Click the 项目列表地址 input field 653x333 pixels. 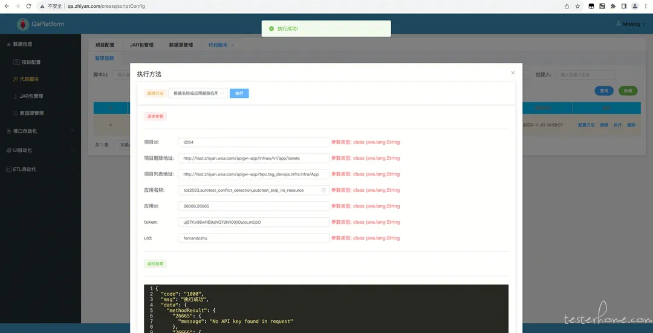[253, 174]
